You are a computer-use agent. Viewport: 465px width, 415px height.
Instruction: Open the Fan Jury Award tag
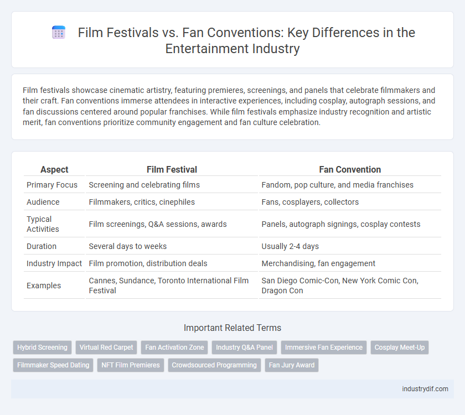[x=292, y=365]
